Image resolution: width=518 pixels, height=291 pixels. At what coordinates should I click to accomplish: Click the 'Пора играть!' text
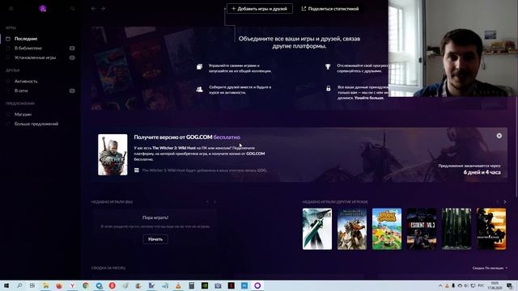(155, 217)
